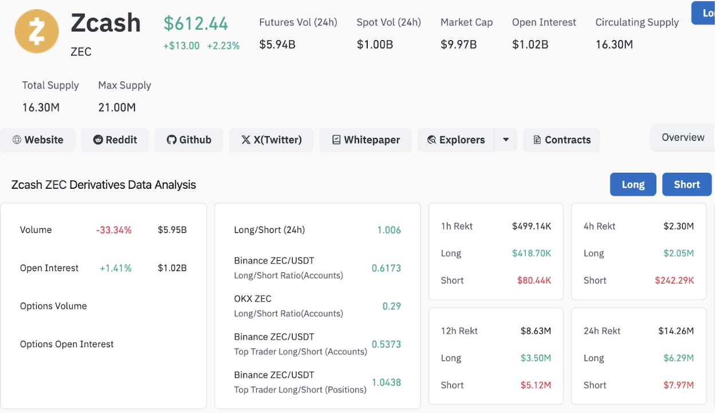The height and width of the screenshot is (413, 716).
Task: Click the X (Twitter) logo icon
Action: [x=246, y=140]
